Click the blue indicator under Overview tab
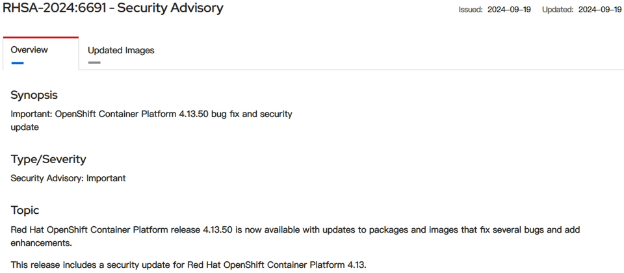624x273 pixels. 18,63
